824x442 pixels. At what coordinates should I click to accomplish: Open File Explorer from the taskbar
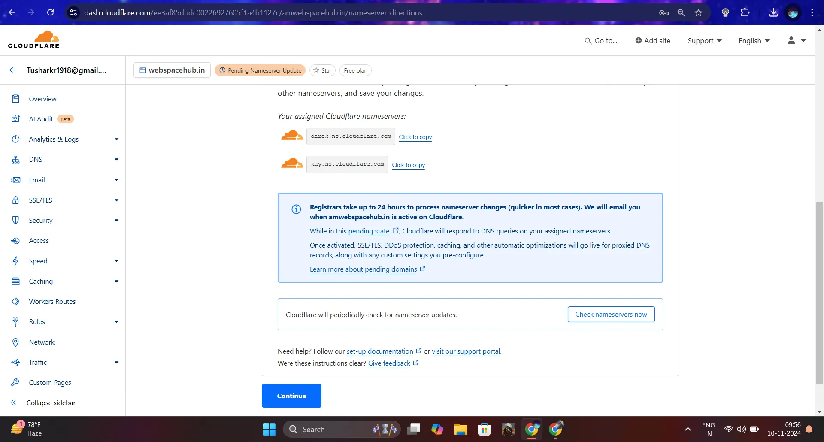pos(460,429)
